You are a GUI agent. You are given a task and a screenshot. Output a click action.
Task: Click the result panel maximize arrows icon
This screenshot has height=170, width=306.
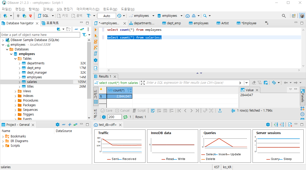pyautogui.click(x=143, y=83)
